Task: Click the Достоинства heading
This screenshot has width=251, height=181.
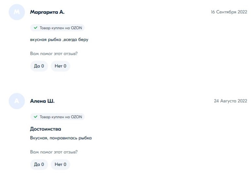Action: 45,129
